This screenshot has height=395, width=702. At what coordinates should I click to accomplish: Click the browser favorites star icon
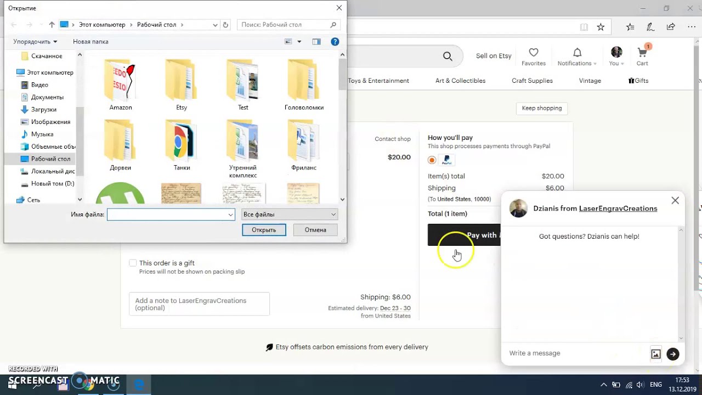[601, 27]
